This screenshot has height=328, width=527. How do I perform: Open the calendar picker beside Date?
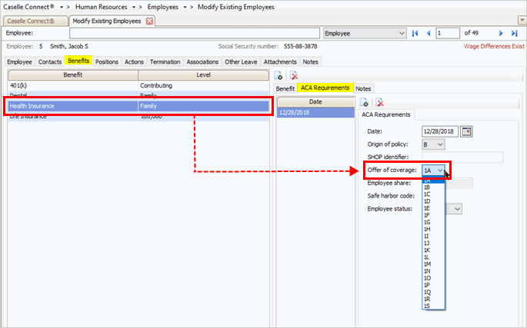tap(465, 131)
